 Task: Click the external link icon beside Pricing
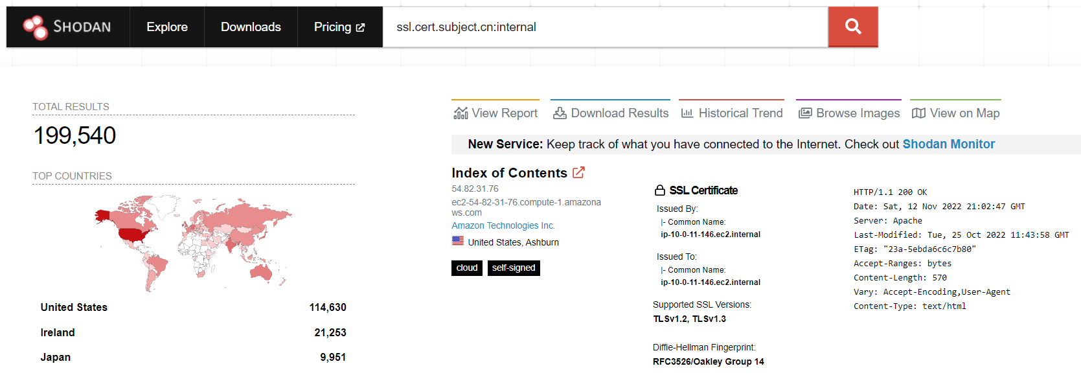(x=361, y=27)
